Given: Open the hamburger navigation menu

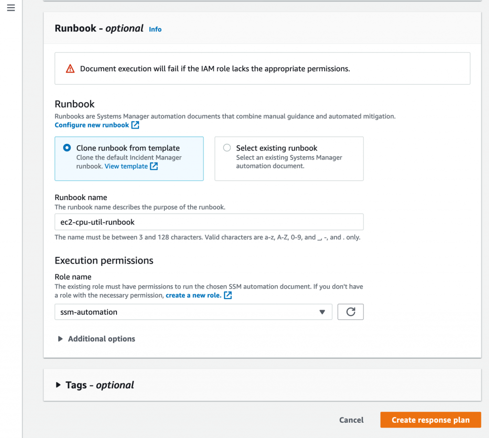Looking at the screenshot, I should 11,8.
